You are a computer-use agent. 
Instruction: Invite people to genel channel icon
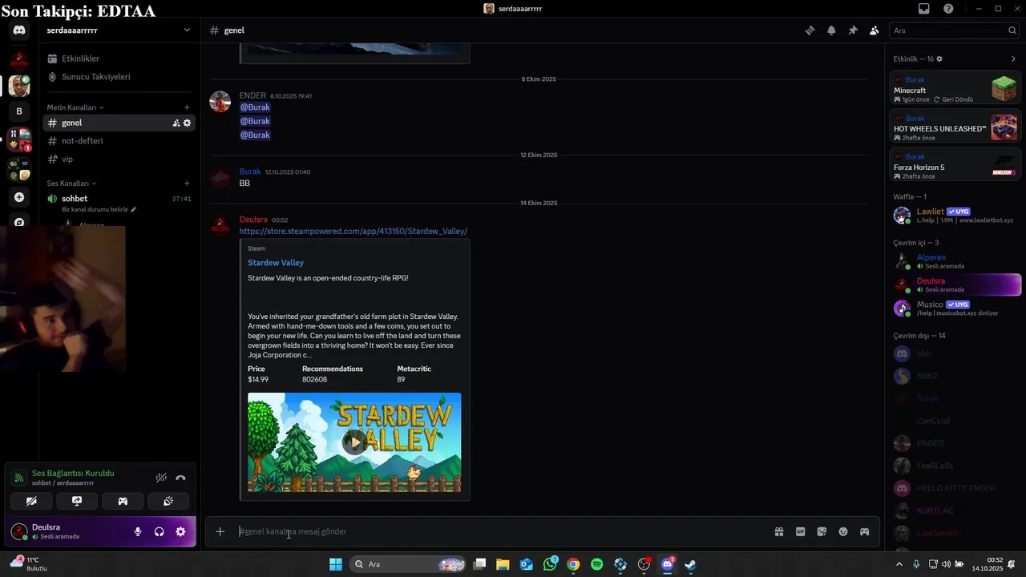pyautogui.click(x=176, y=123)
